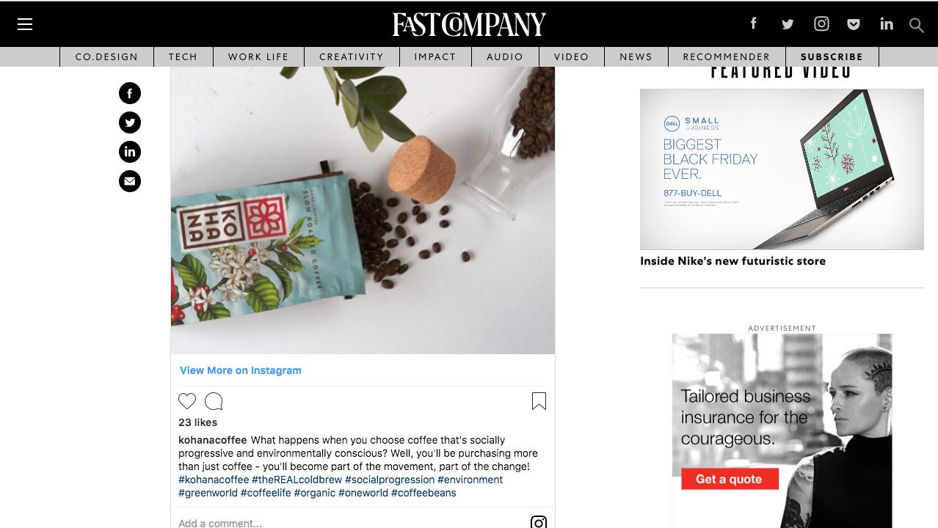Share article via sidebar Facebook button
The height and width of the screenshot is (528, 938).
pos(130,93)
